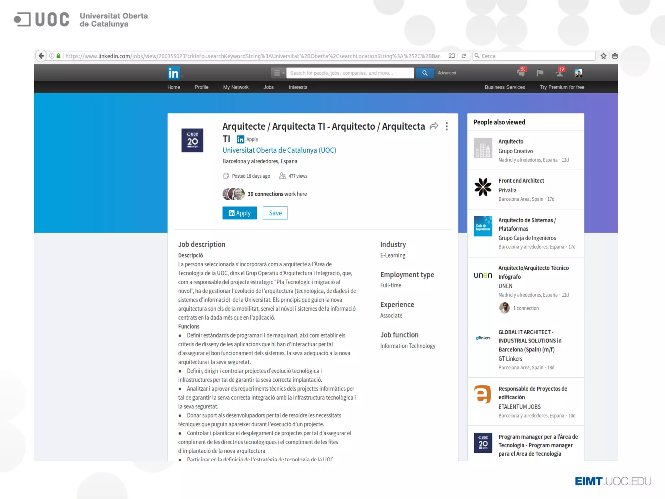Save this job with Save button
This screenshot has height=499, width=665.
click(x=275, y=213)
